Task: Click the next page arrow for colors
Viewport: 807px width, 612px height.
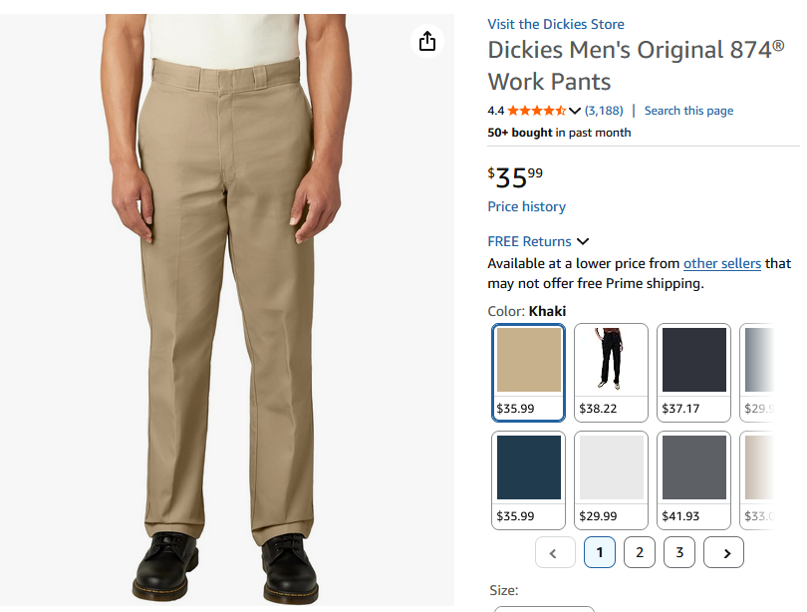Action: [x=724, y=552]
